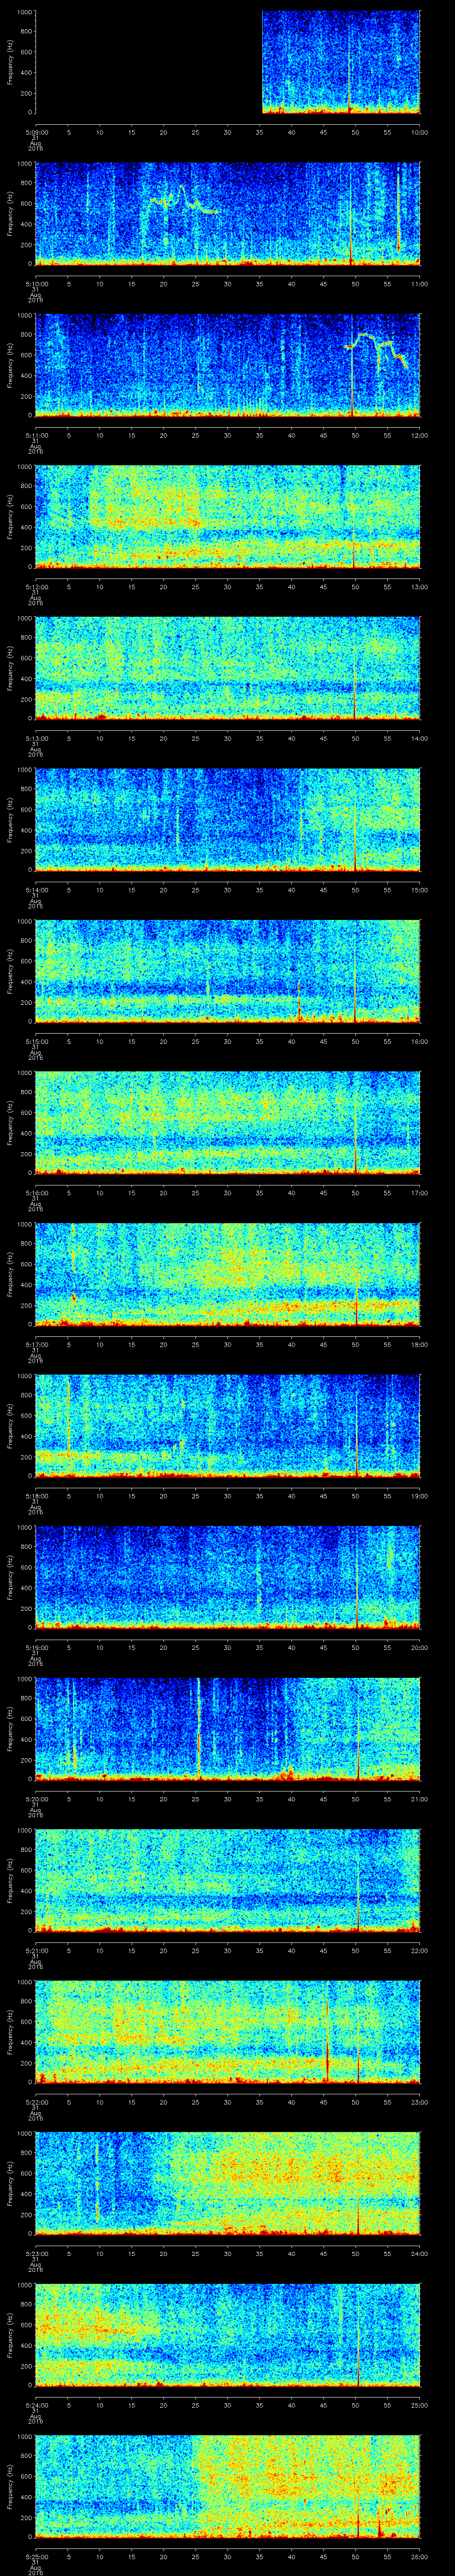Open the 5:23:00 spectrogram panel
Viewport: 455px width, 2576px height.
[x=227, y=2183]
